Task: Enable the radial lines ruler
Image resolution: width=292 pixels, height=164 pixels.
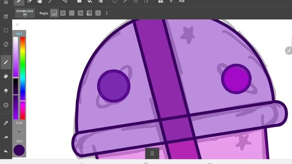Action: pos(89,13)
